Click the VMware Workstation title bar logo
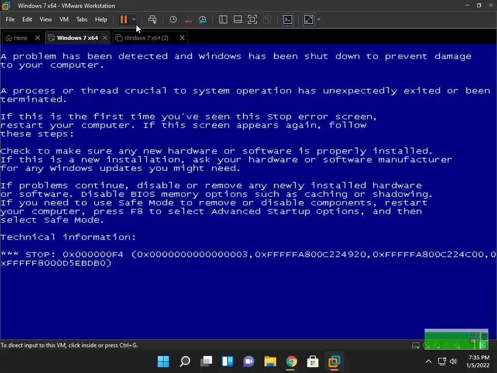The width and height of the screenshot is (497, 373). [6, 5]
